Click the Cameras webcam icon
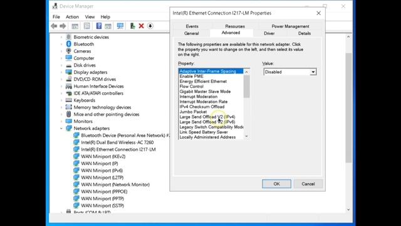The width and height of the screenshot is (401, 226). tap(68, 51)
